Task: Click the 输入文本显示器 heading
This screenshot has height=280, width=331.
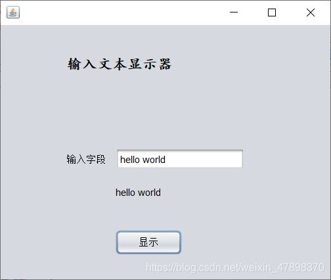Action: pos(119,64)
